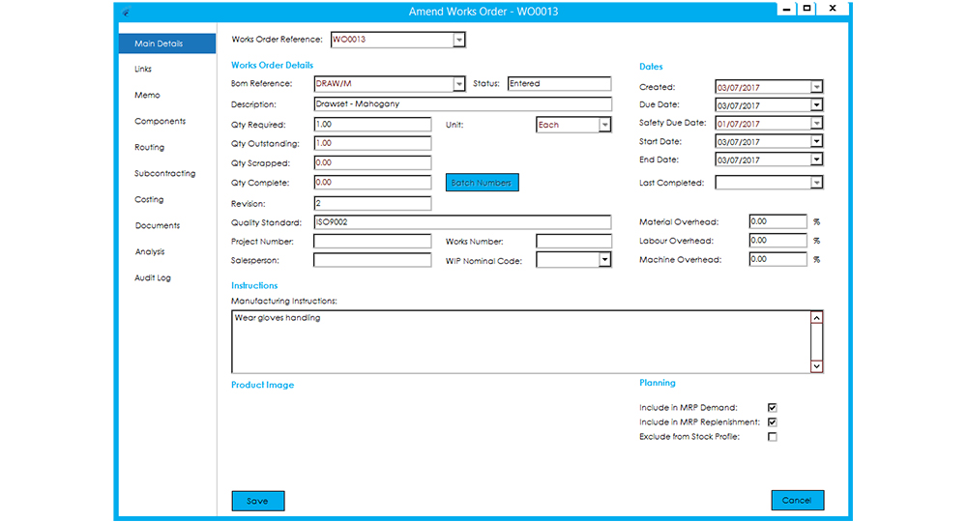The height and width of the screenshot is (522, 967).
Task: Expand the Bom Reference dropdown
Action: [458, 84]
